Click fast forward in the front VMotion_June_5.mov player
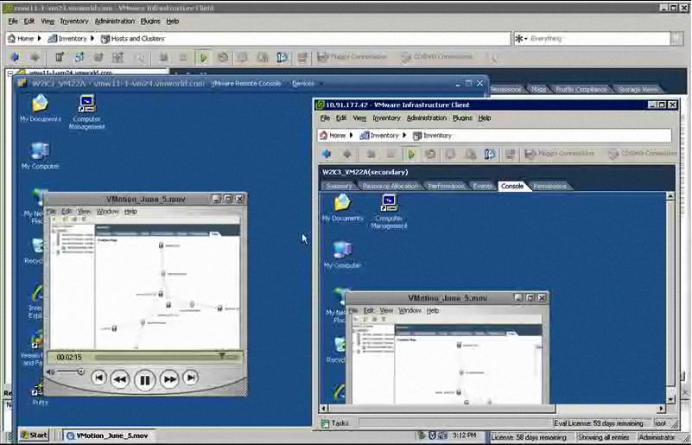The width and height of the screenshot is (692, 445). [x=169, y=379]
